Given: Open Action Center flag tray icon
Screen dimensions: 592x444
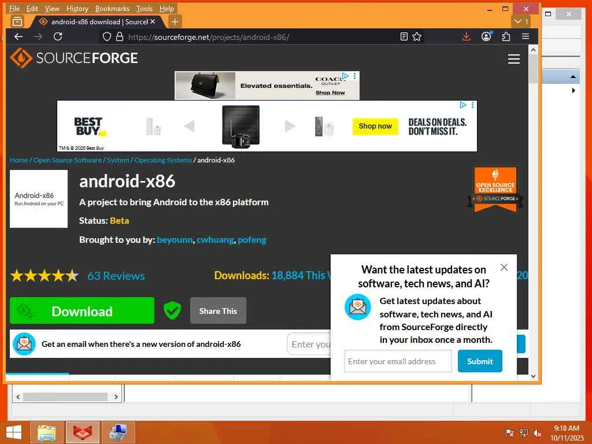Looking at the screenshot, I should point(509,432).
